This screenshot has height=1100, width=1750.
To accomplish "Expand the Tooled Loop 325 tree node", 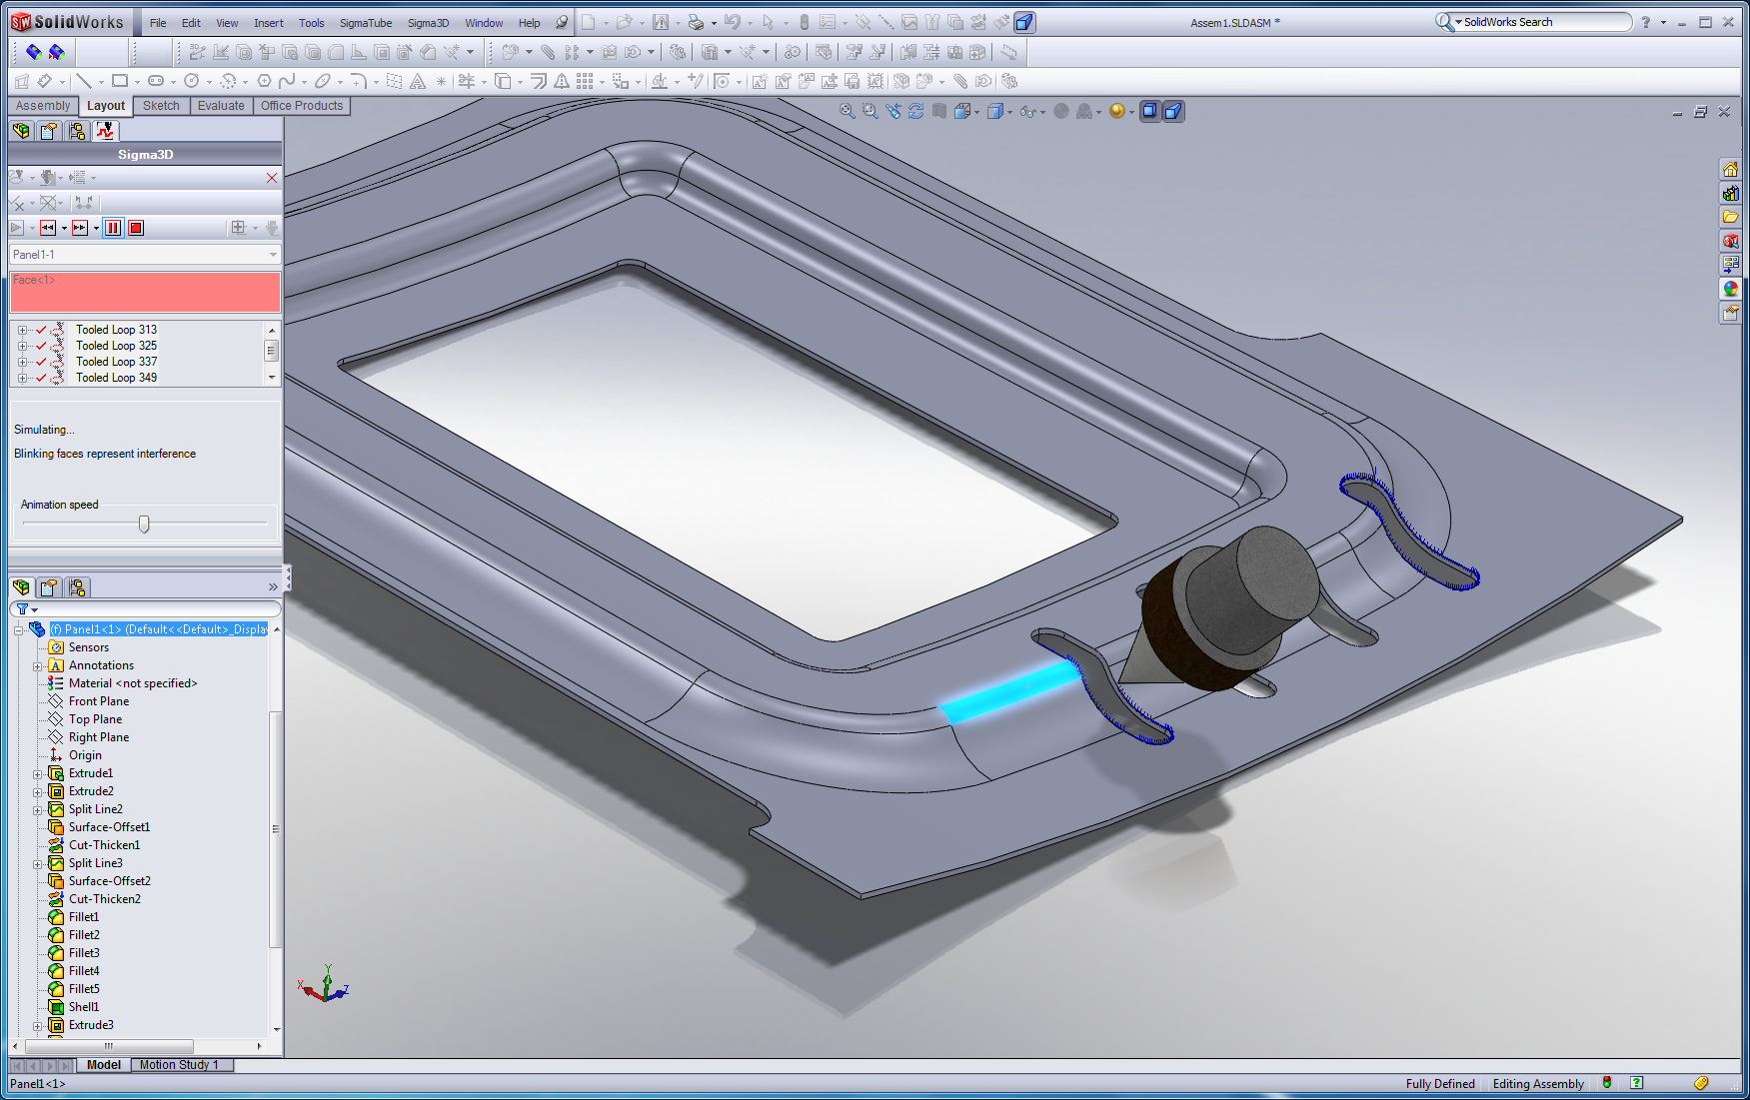I will coord(22,346).
